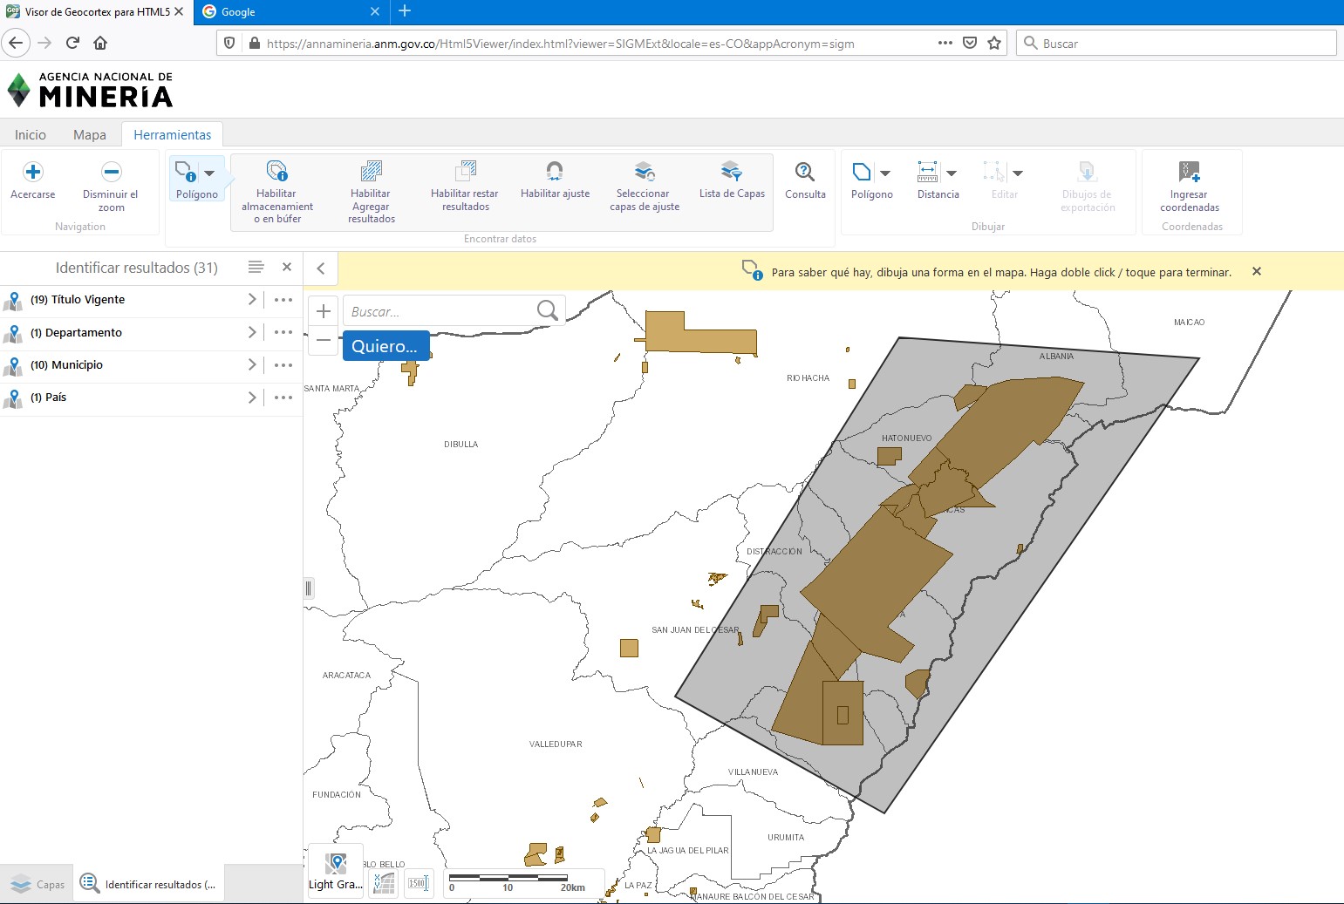Click the Quiero... button
Image resolution: width=1344 pixels, height=904 pixels.
tap(385, 346)
